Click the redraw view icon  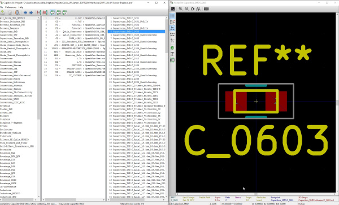193,9
